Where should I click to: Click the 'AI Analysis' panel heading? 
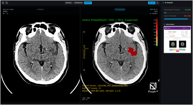click(x=169, y=3)
